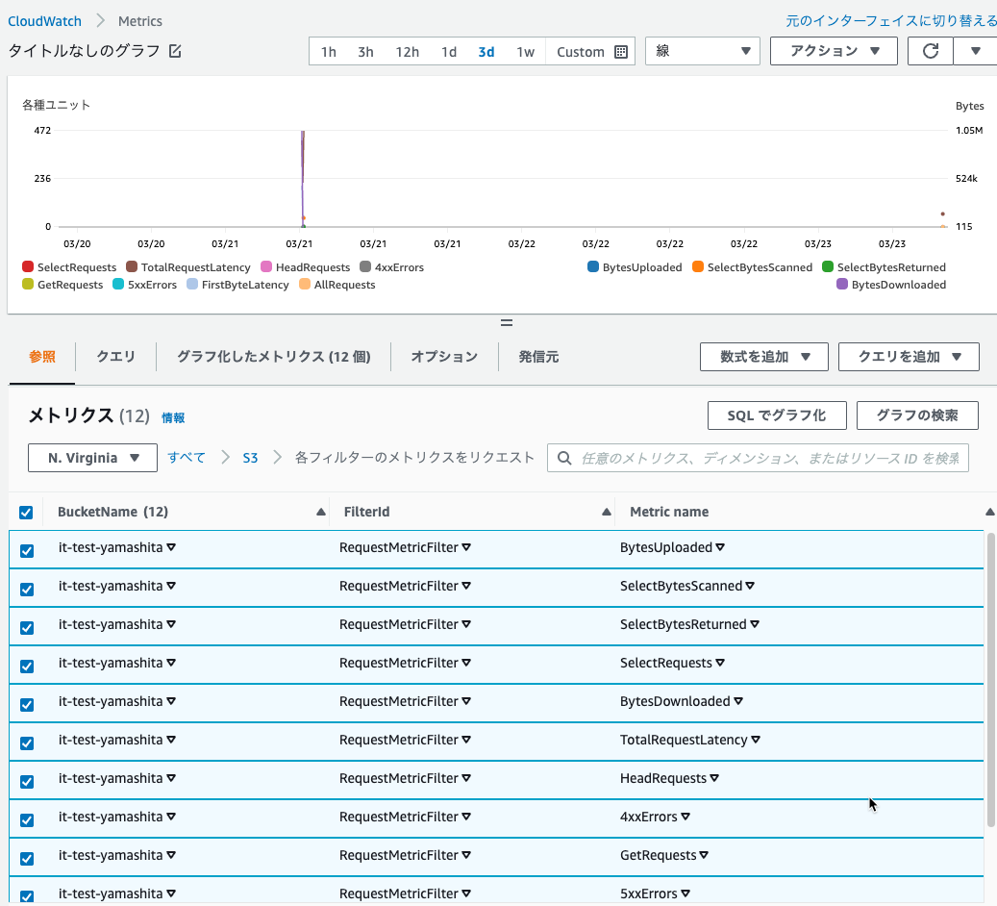The width and height of the screenshot is (997, 906).
Task: Select 3d time range
Action: (486, 52)
